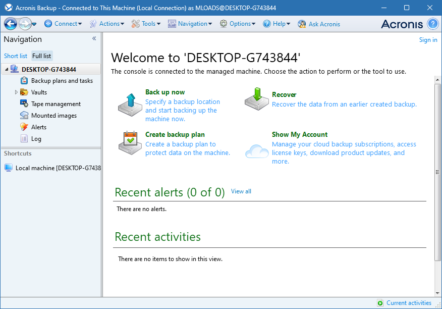Click the Current activities green play icon
The image size is (442, 309).
(380, 303)
